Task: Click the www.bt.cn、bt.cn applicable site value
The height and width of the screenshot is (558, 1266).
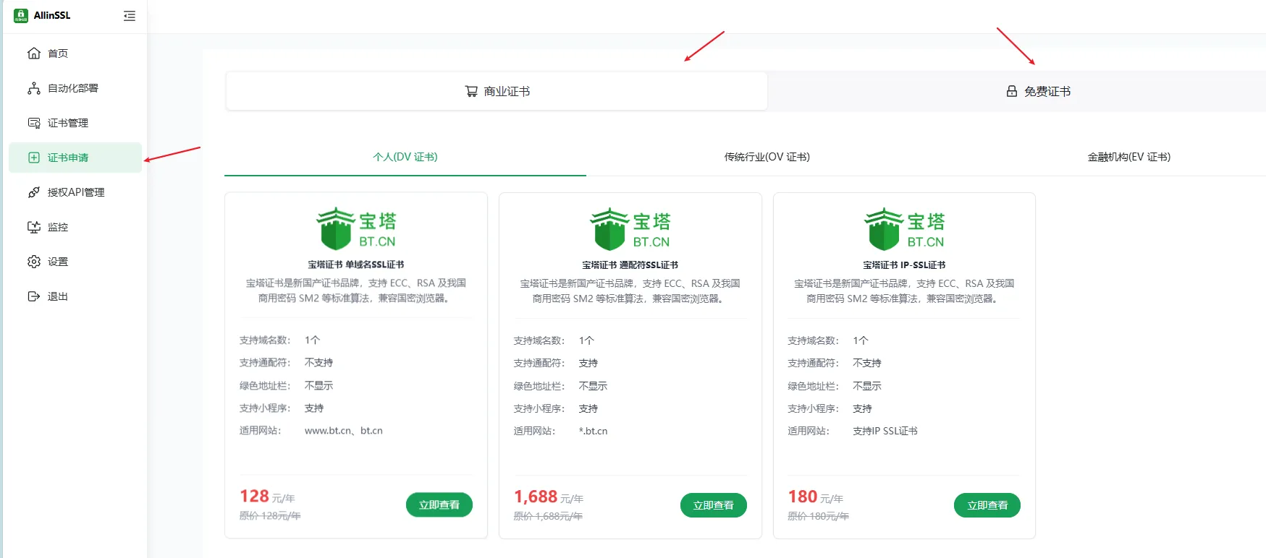Action: (344, 431)
